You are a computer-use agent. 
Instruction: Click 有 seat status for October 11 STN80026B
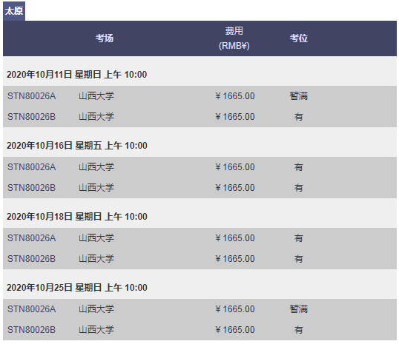pyautogui.click(x=298, y=117)
